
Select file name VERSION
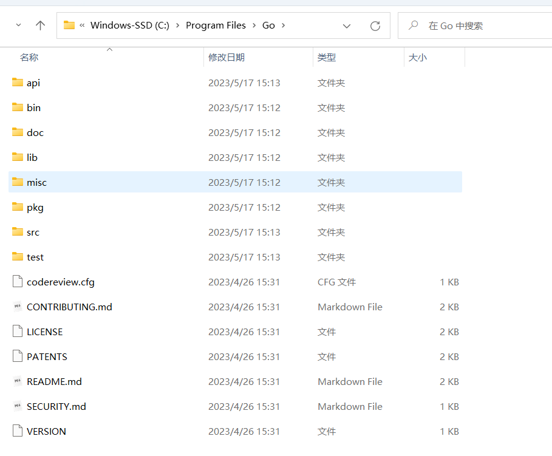coord(47,432)
